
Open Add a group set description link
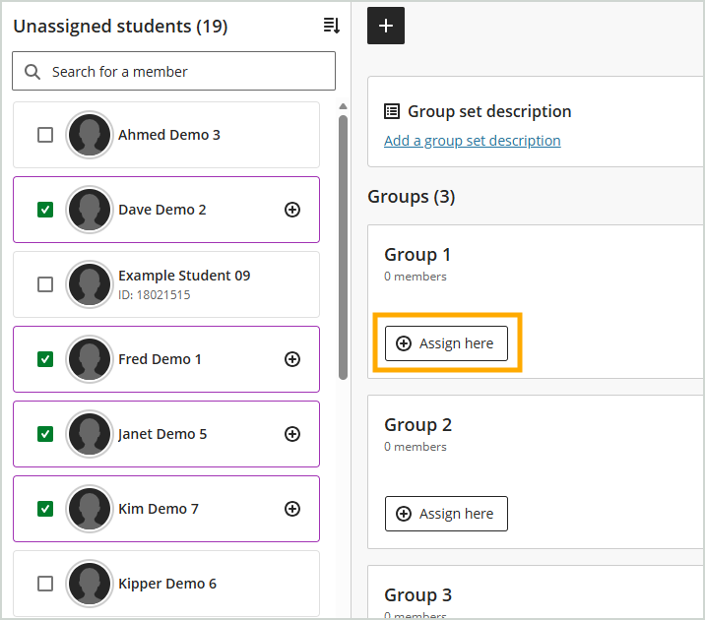(472, 141)
